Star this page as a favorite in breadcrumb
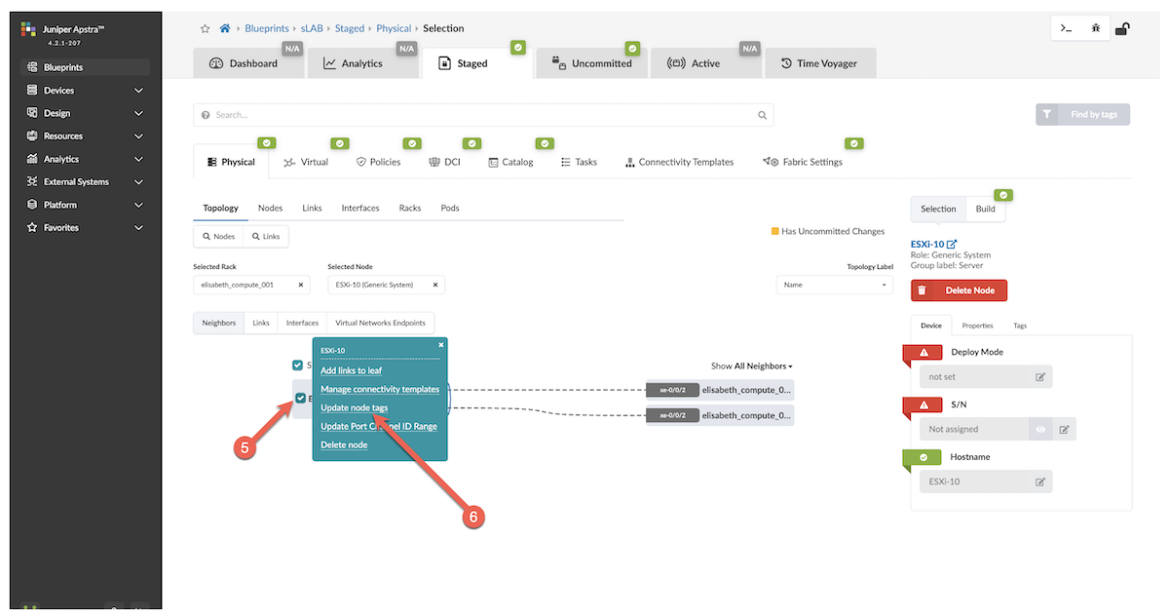Viewport: 1169px width, 616px height. 206,29
